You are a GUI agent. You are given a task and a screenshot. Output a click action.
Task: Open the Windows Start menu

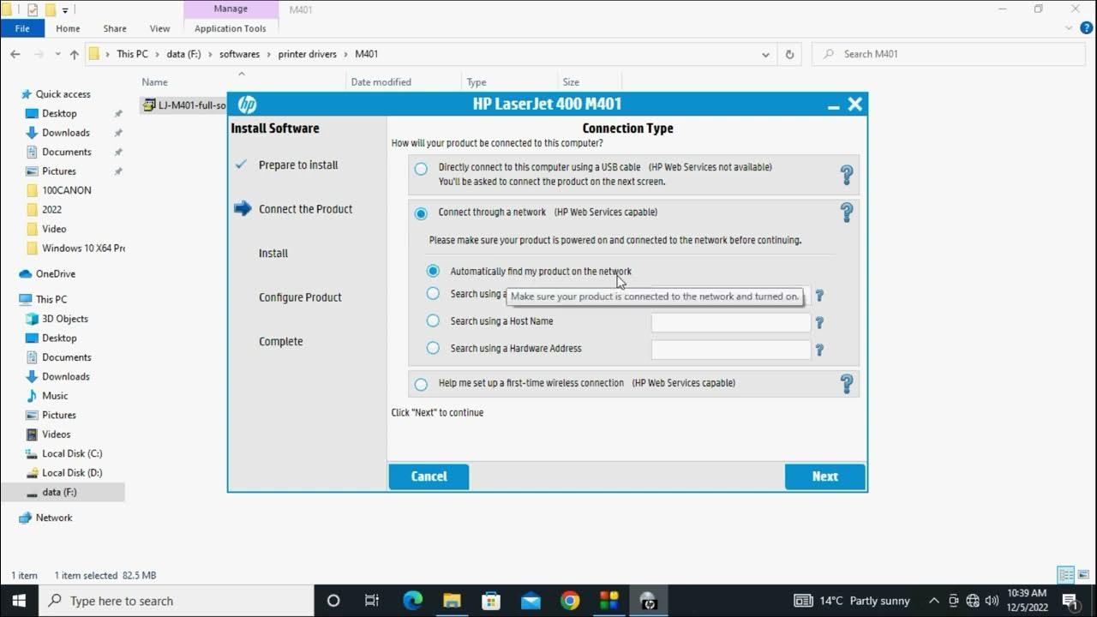19,601
